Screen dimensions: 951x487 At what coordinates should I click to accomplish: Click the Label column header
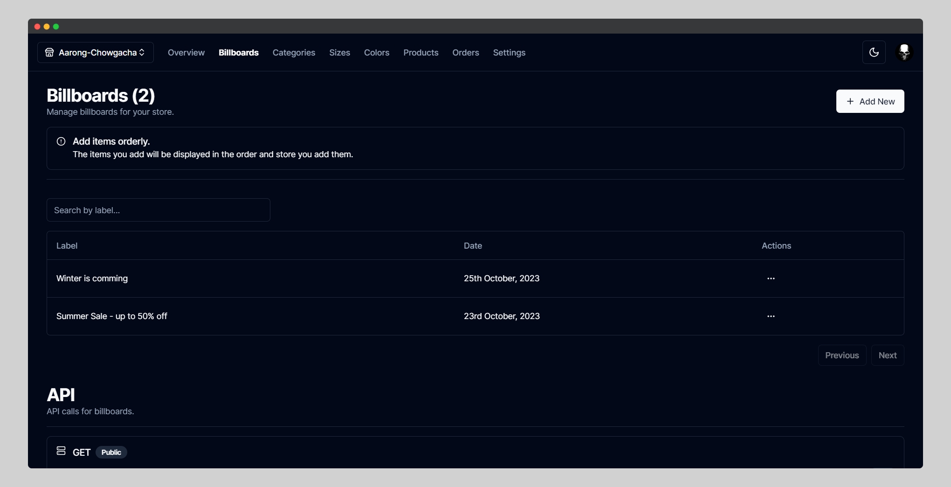click(67, 246)
